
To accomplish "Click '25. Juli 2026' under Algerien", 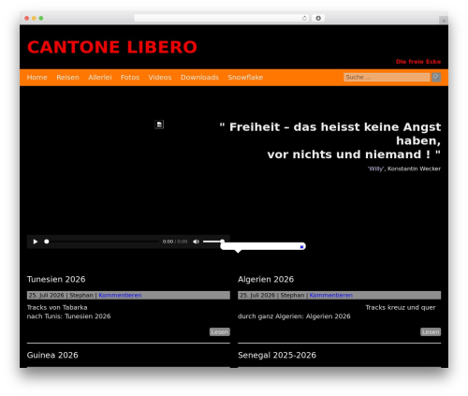I will (257, 295).
